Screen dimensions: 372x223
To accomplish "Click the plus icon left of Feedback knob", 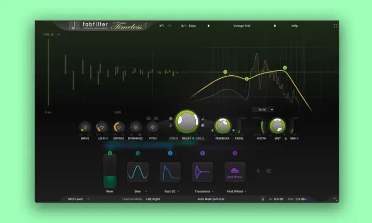I will (213, 130).
